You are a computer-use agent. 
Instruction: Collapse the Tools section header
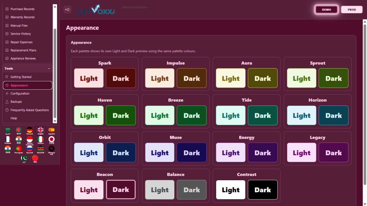pos(28,68)
